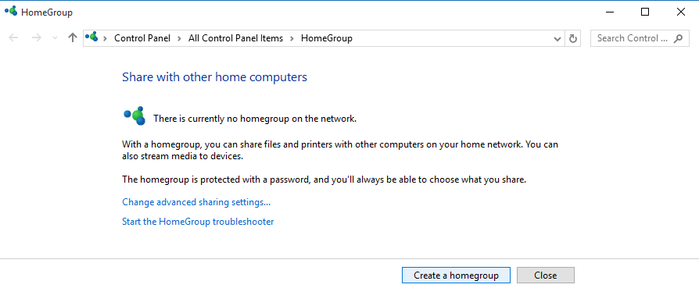Select All Control Panel Items breadcrumb

pyautogui.click(x=235, y=38)
